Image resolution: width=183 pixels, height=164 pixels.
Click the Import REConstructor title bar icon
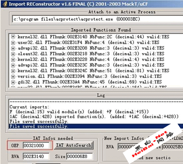(5, 4)
